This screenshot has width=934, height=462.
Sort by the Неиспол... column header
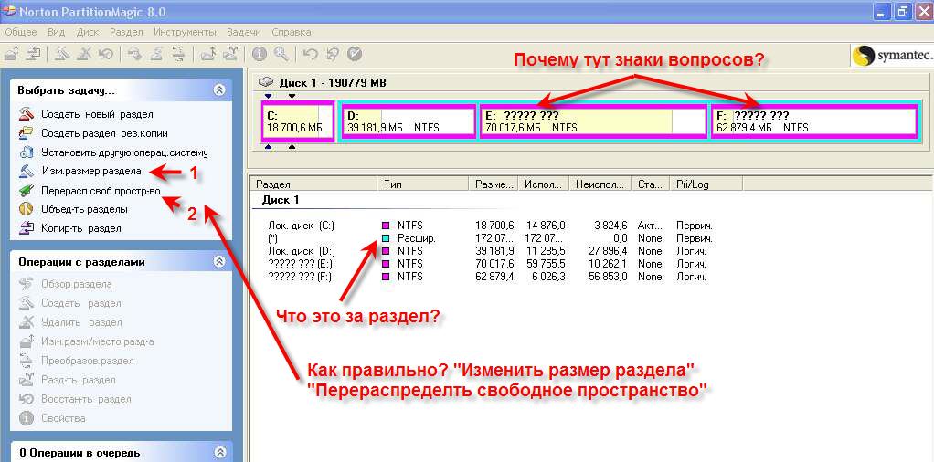pos(600,184)
